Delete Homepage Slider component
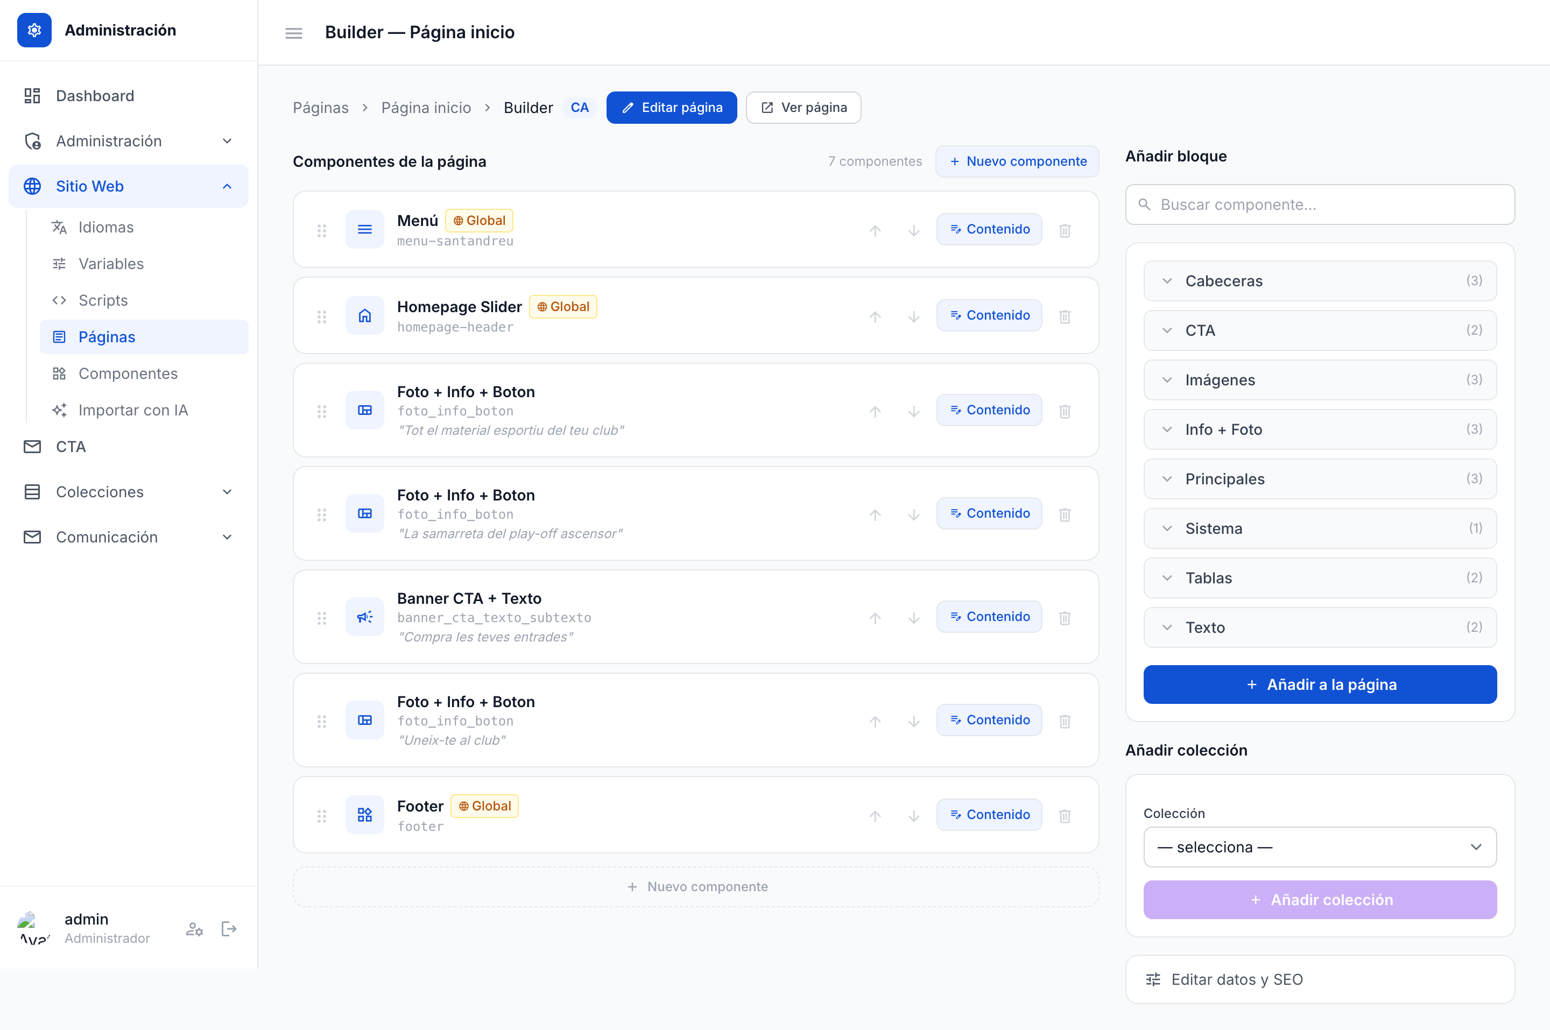 click(1065, 316)
